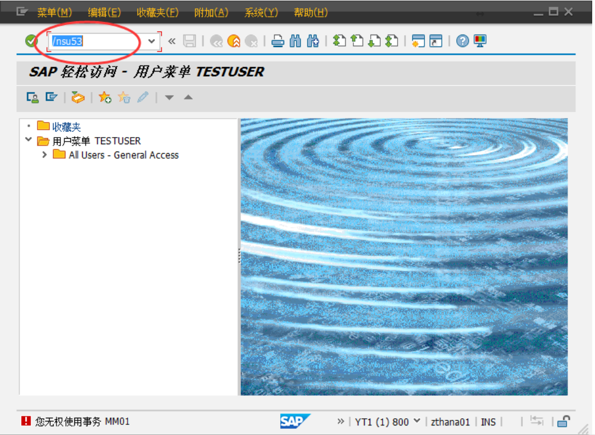Open the YT1 (1) 800 system dropdown

tap(417, 421)
